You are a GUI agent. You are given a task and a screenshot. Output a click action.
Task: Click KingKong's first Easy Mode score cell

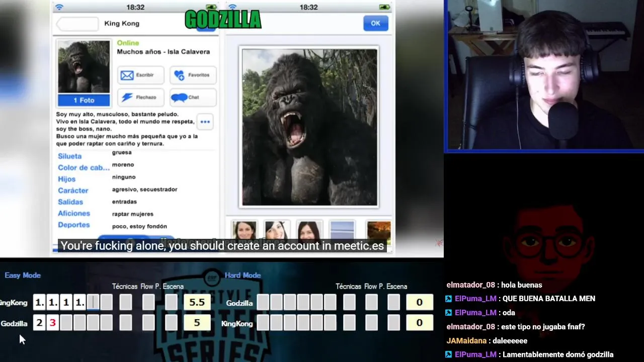(39, 302)
